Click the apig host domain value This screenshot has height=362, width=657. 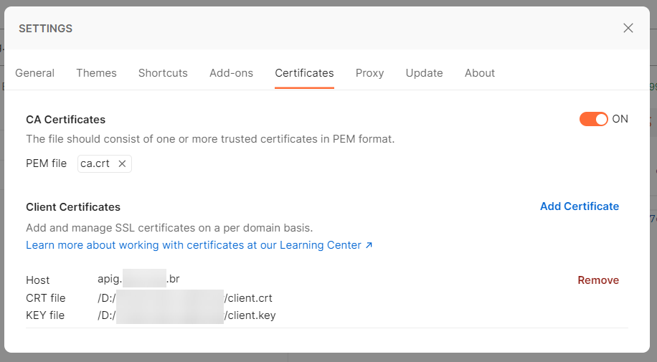click(x=138, y=279)
